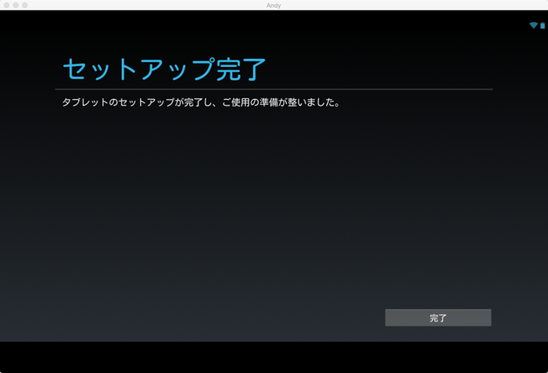The width and height of the screenshot is (548, 373).
Task: Click the セットアップ完了 heading
Action: [164, 69]
